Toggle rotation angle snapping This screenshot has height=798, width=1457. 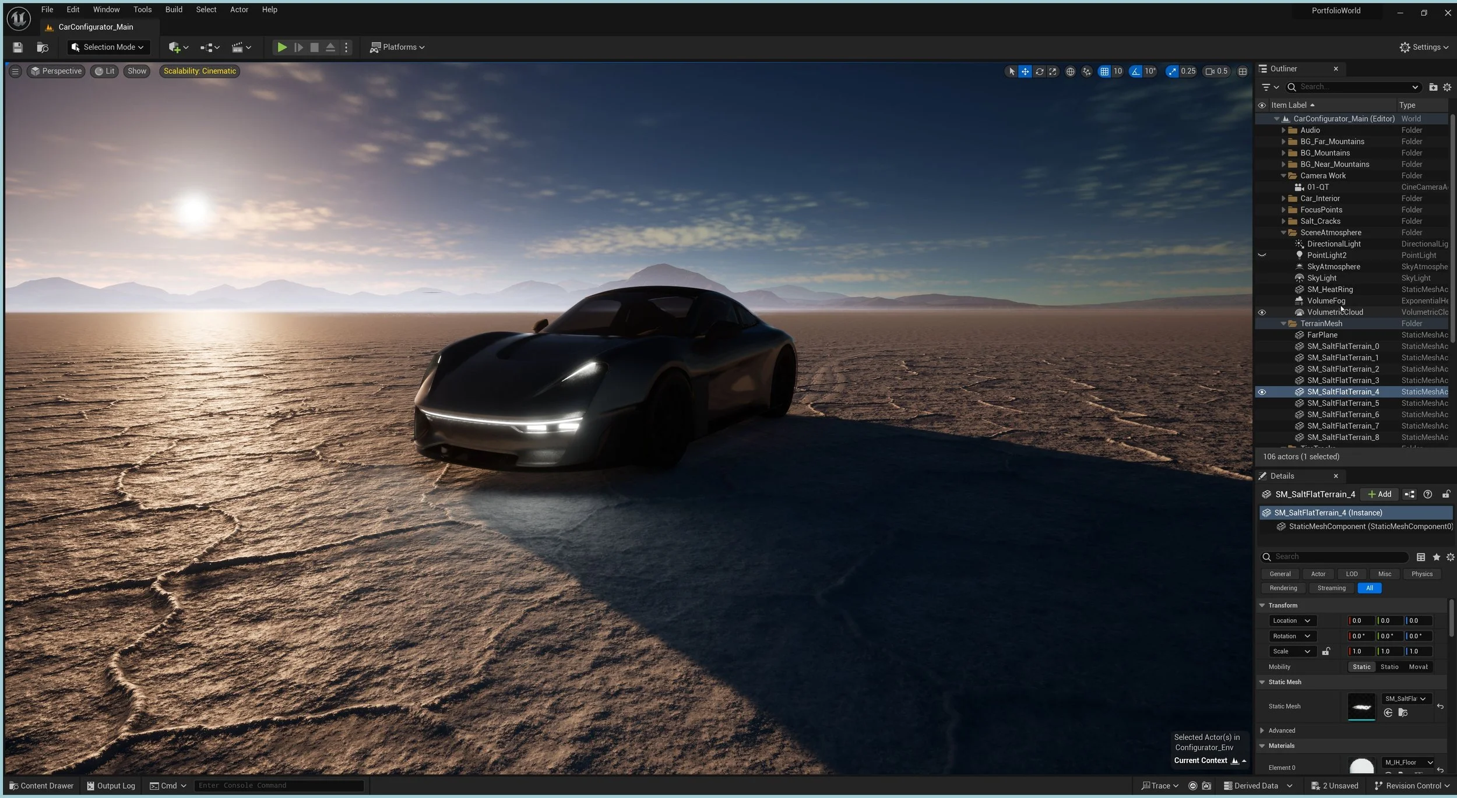pyautogui.click(x=1135, y=71)
